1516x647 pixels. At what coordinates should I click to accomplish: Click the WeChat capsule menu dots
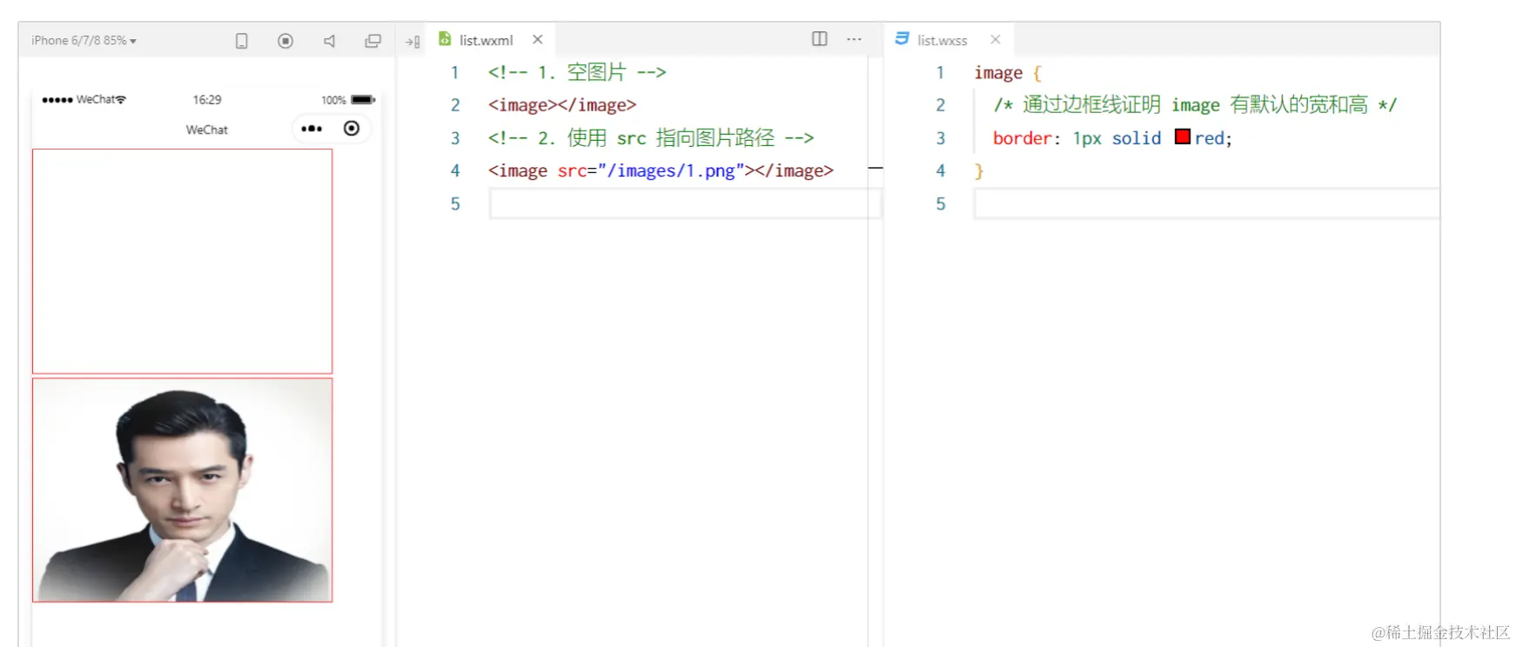[312, 129]
